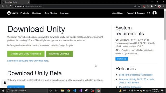166x93 pixels.
Task: Click the Type here to search box
Action: [27, 91]
